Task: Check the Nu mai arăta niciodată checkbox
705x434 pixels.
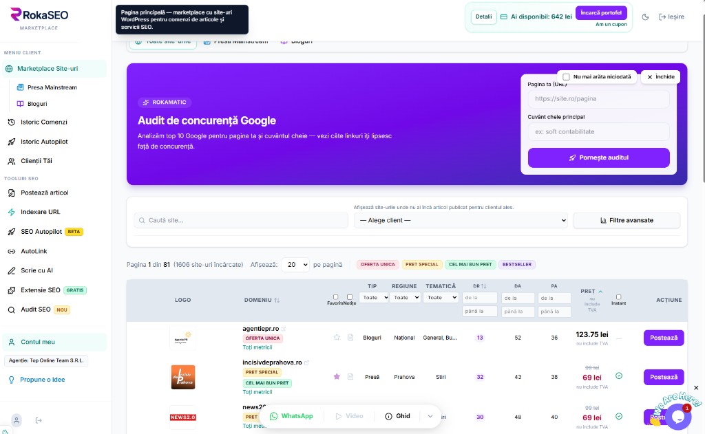Action: tap(566, 77)
